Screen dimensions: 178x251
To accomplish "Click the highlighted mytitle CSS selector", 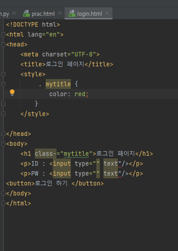I will point(58,84).
